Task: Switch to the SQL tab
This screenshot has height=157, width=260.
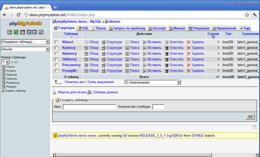Action: 83,28
